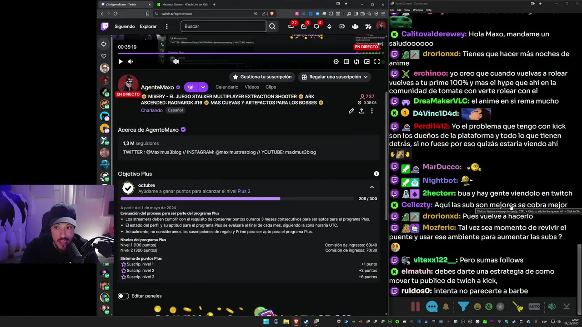The width and height of the screenshot is (582, 327).
Task: Click the Twitch home logo
Action: click(x=105, y=26)
